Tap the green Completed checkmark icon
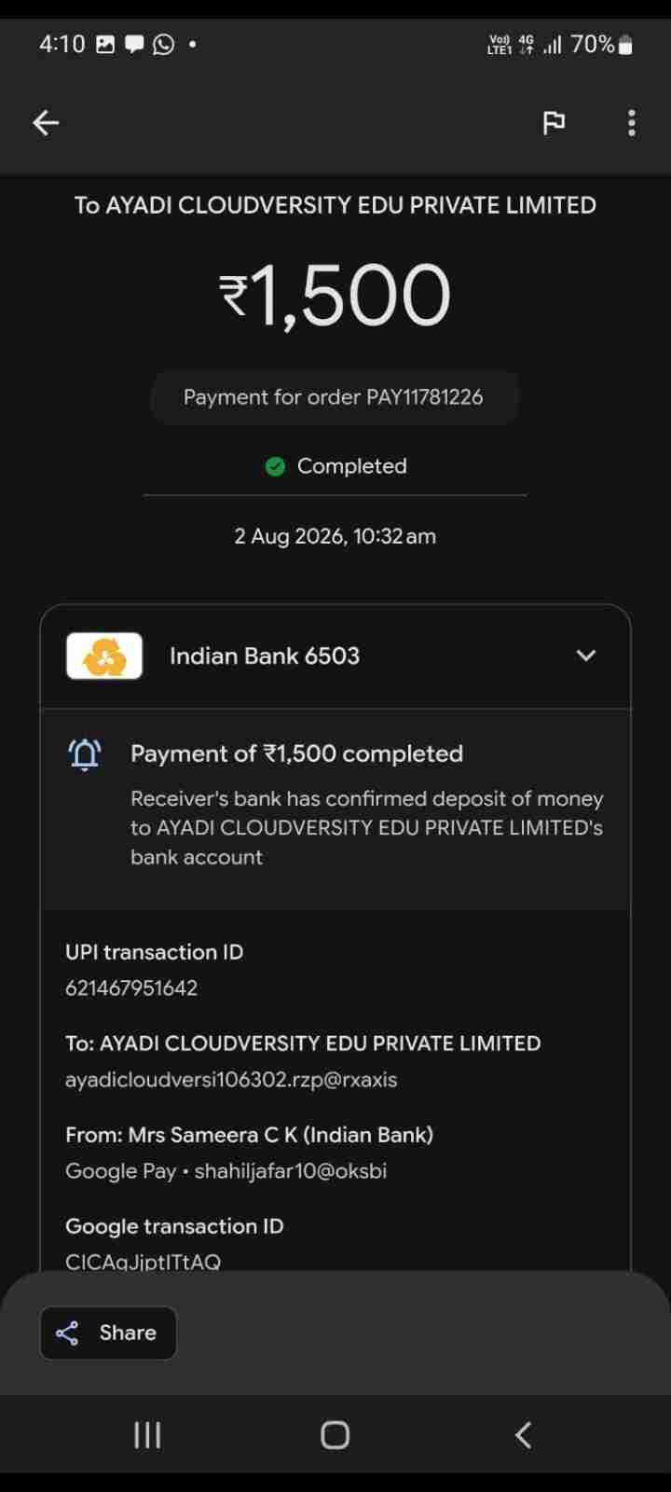This screenshot has width=671, height=1492. tap(275, 466)
